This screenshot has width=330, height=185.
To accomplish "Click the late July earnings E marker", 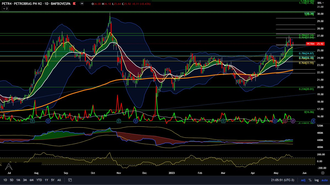I will click(x=33, y=121).
